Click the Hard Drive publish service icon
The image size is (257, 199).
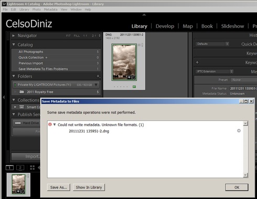tap(18, 123)
